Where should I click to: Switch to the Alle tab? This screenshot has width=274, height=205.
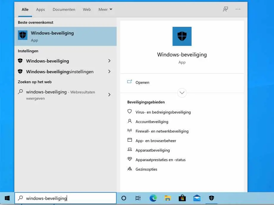point(25,10)
